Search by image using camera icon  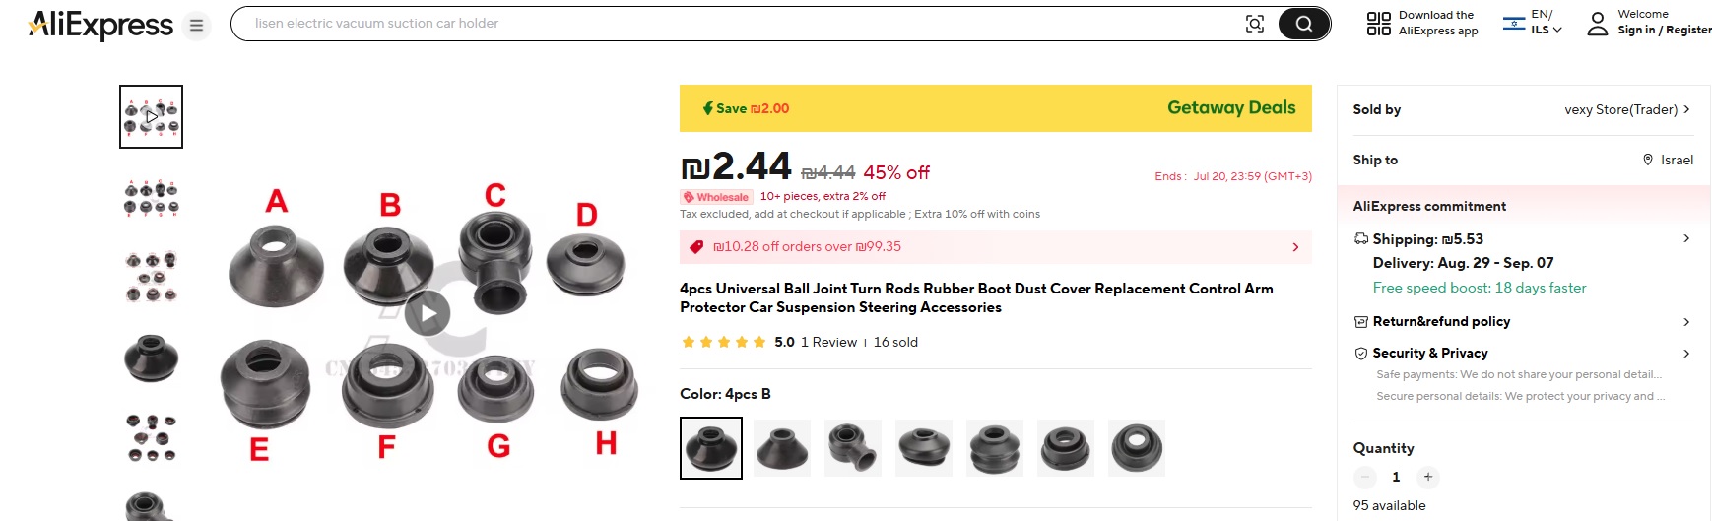[x=1254, y=24]
